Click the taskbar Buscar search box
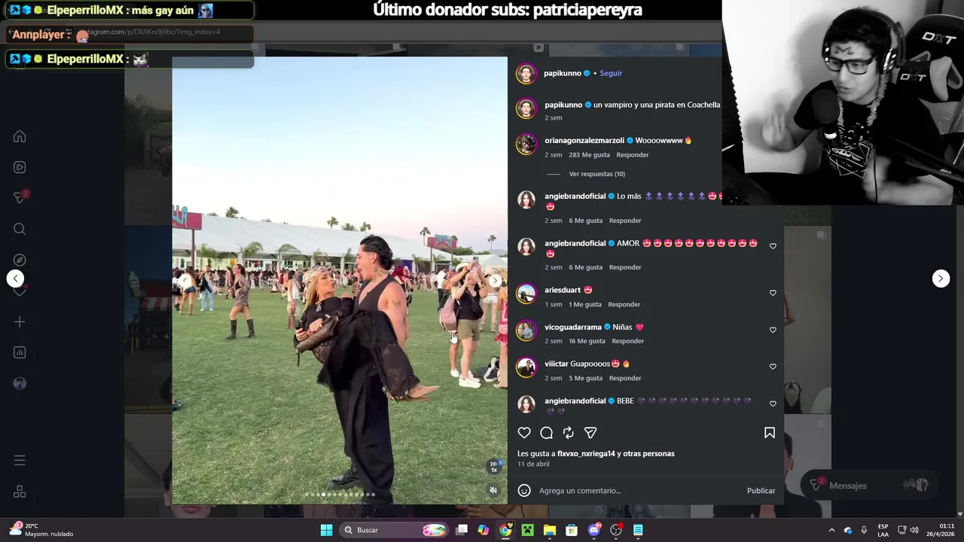 coord(393,530)
